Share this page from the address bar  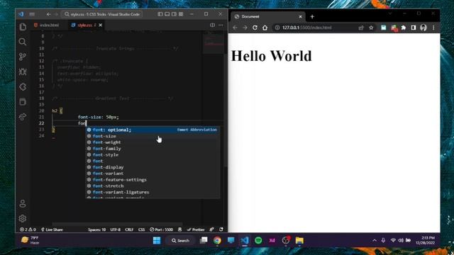click(x=361, y=28)
